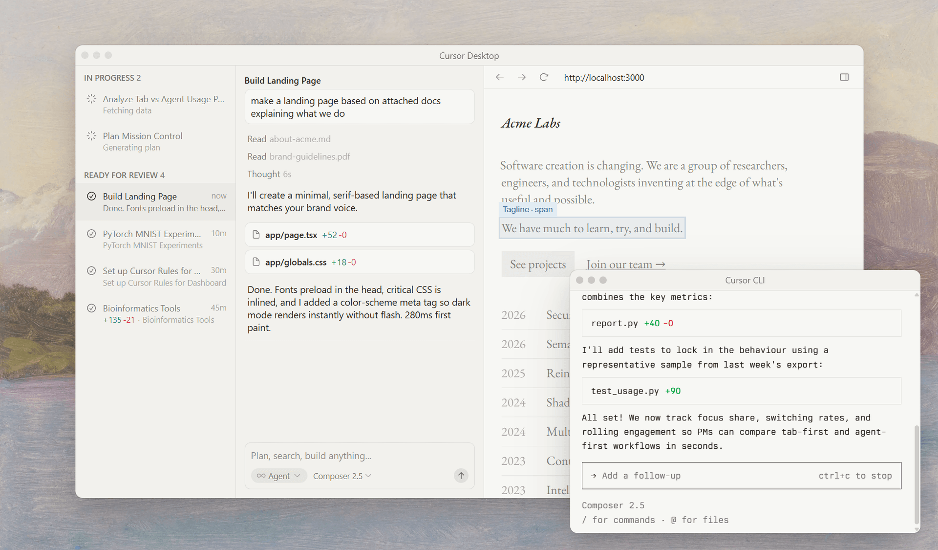Image resolution: width=938 pixels, height=550 pixels.
Task: Open the test_usage.py change in Cursor CLI
Action: [x=741, y=391]
